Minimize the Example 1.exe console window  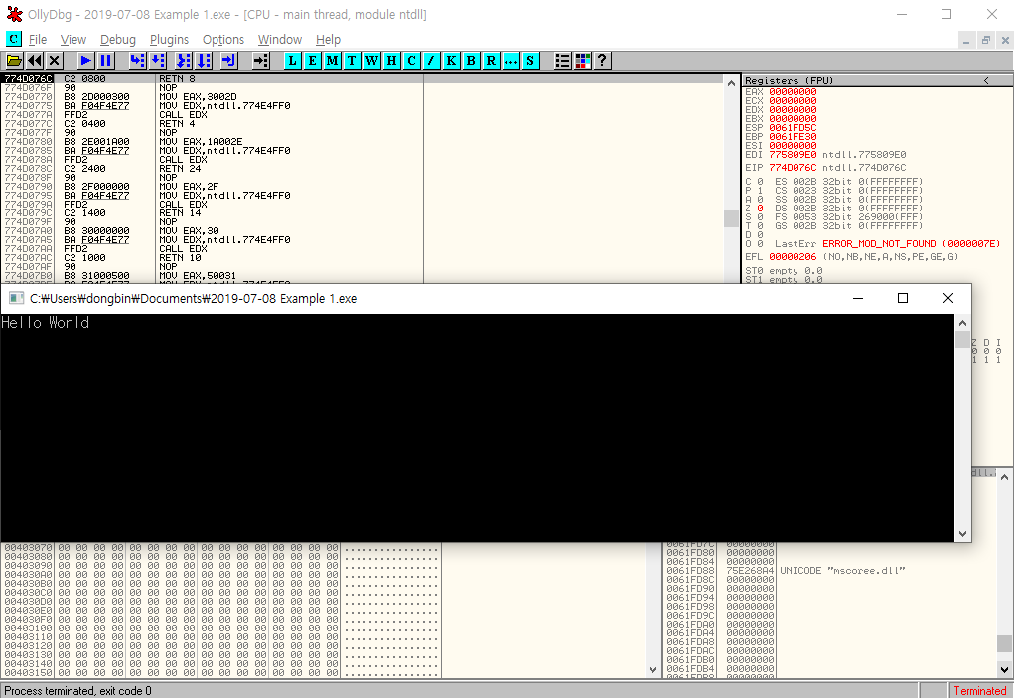858,298
